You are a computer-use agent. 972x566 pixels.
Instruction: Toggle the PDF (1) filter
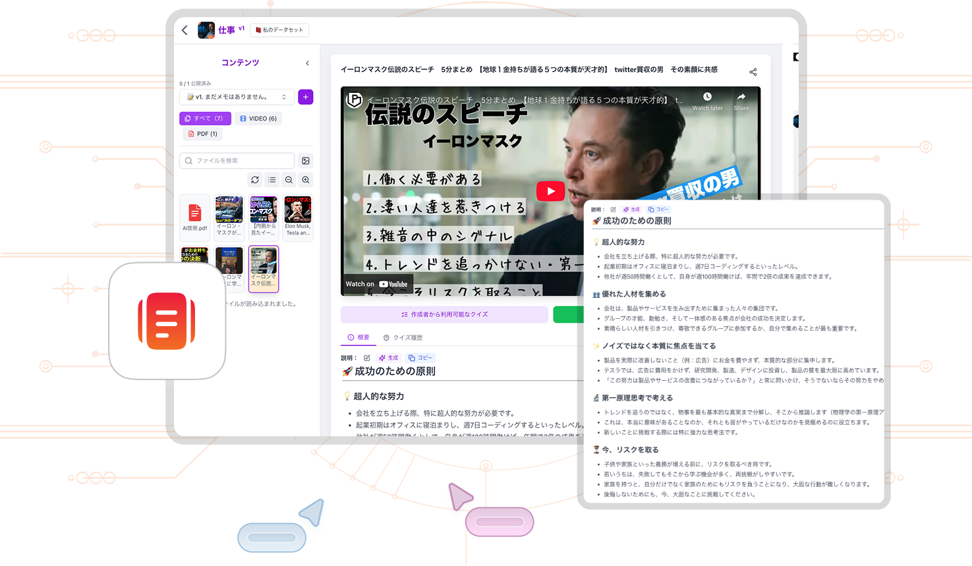202,133
